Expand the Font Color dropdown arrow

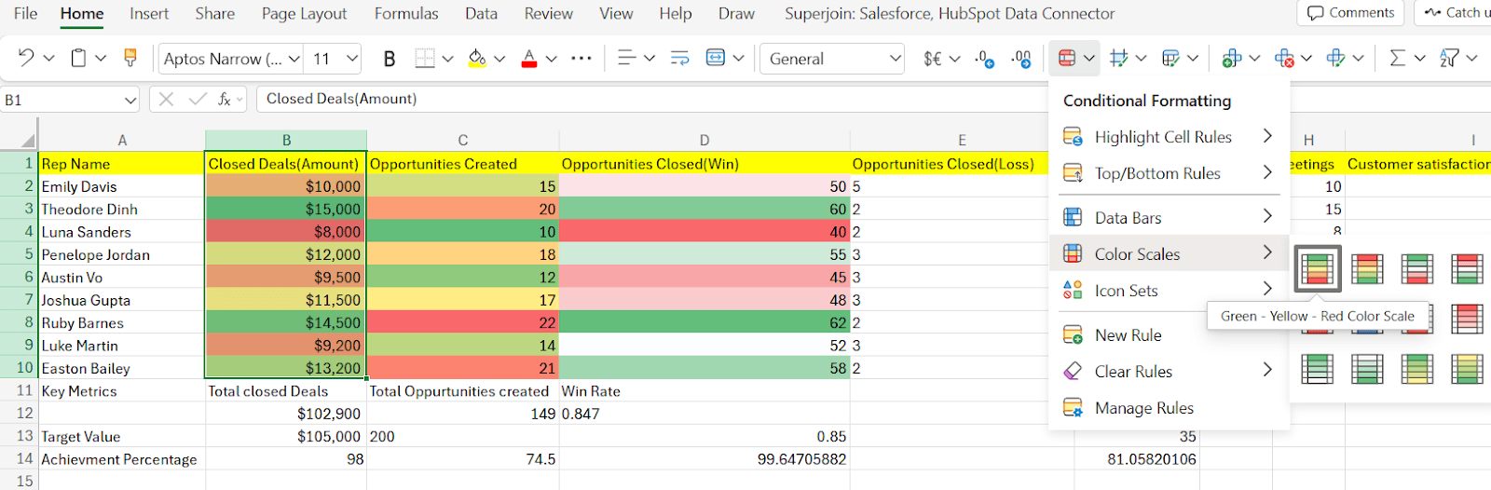552,59
